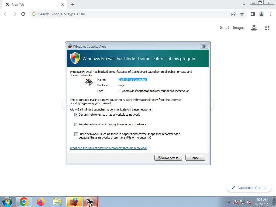Open a new Chrome tab with plus
The width and height of the screenshot is (276, 207).
(73, 5)
